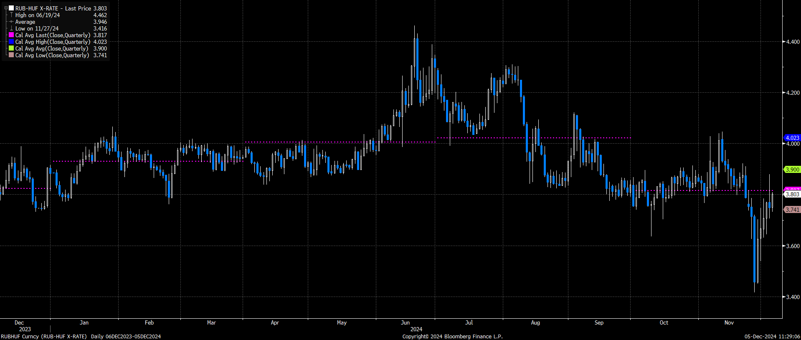Click the Jan month label on time axis

point(84,322)
